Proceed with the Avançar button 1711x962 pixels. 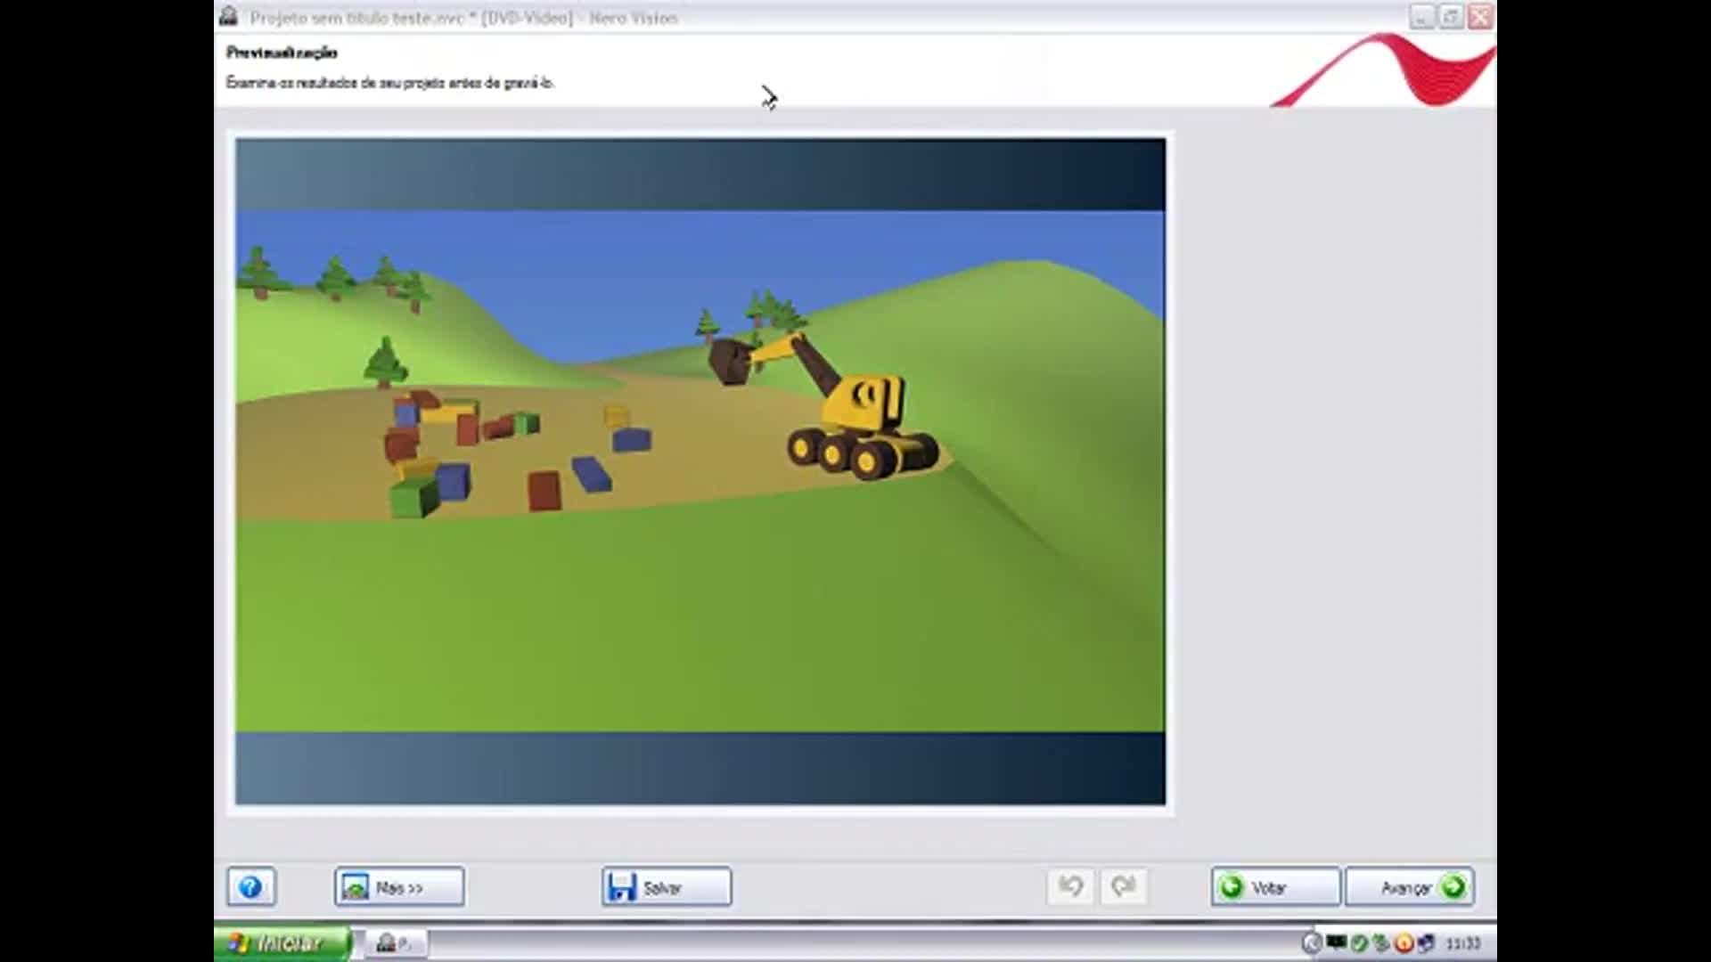1410,887
